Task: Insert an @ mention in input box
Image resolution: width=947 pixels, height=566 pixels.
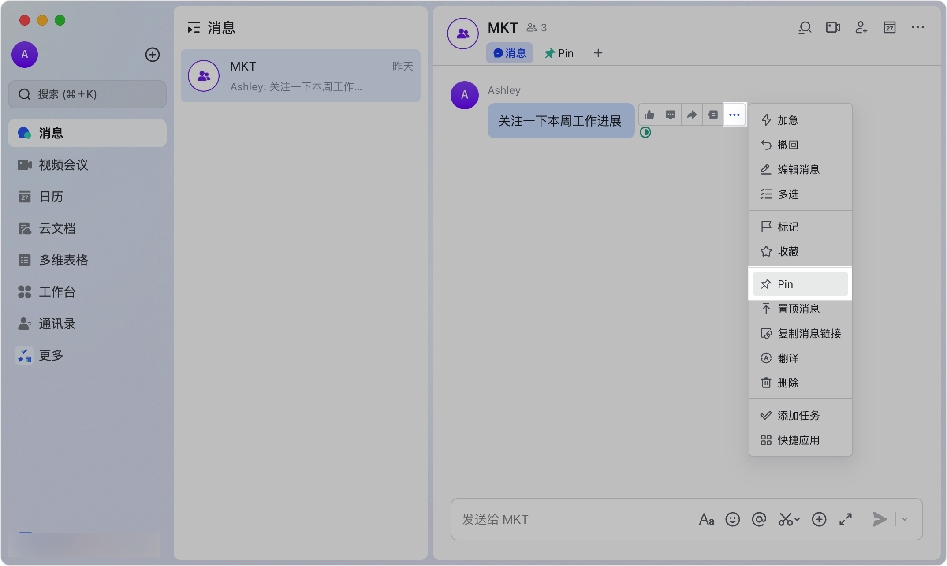Action: pyautogui.click(x=759, y=519)
